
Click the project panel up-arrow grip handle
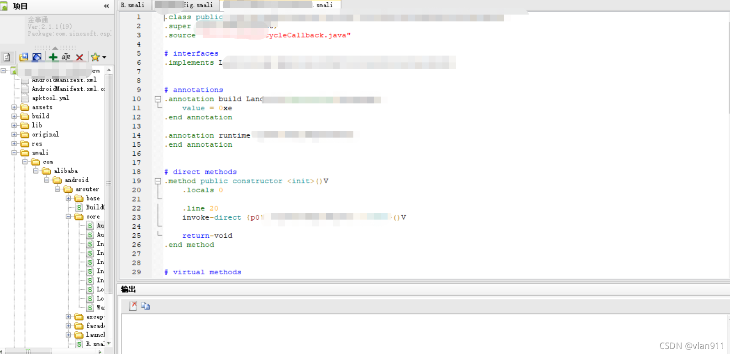click(x=55, y=47)
